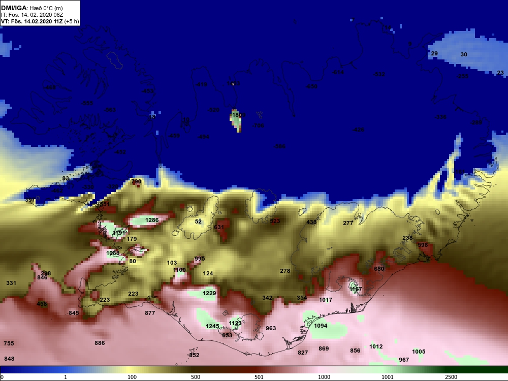
Task: Click the map value 103
Action: (172, 263)
